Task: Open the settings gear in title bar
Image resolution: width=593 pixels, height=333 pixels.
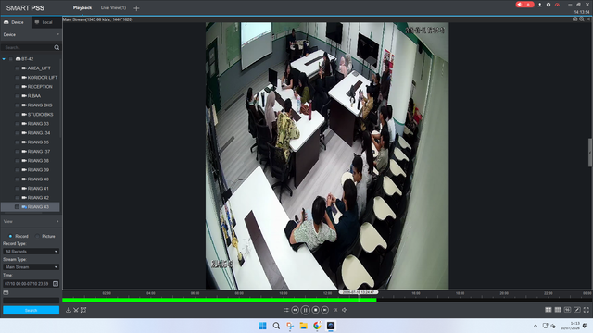Action: tap(549, 5)
